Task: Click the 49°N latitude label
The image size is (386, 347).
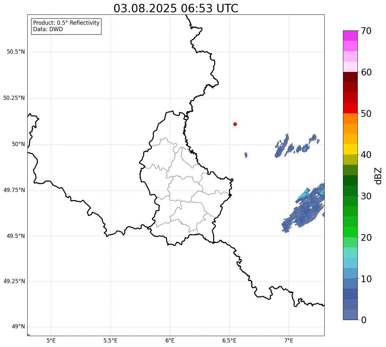Action: coord(18,327)
